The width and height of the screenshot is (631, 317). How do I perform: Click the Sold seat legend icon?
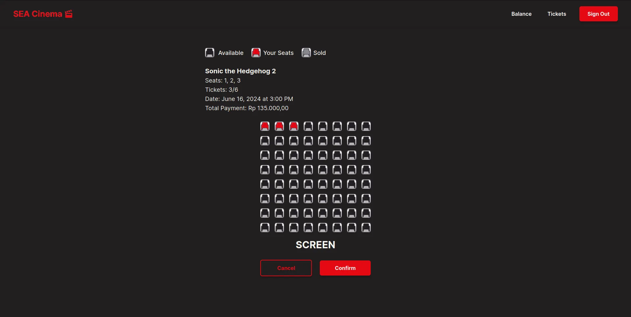point(306,52)
